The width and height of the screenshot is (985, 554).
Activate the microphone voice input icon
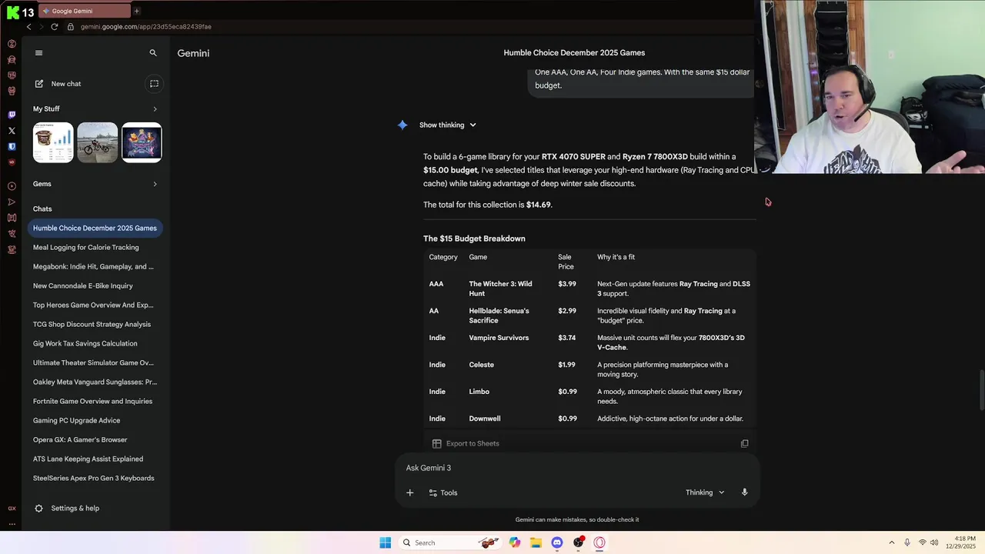[x=744, y=492]
